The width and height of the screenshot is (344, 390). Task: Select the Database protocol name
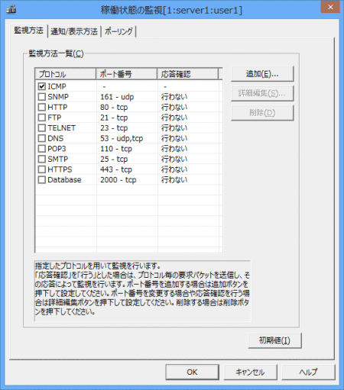64,179
